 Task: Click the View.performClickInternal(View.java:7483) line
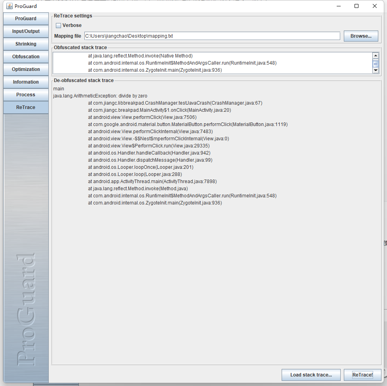tap(150, 132)
